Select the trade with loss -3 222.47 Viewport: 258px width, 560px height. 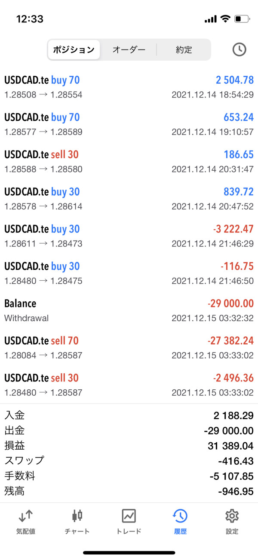click(129, 236)
